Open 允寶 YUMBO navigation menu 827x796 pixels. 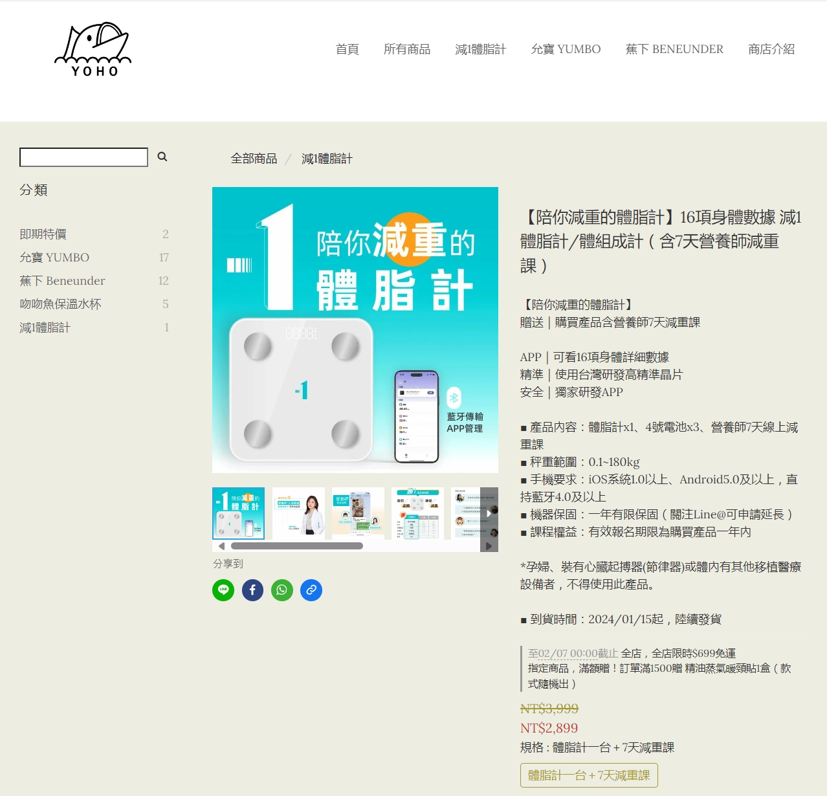(566, 49)
